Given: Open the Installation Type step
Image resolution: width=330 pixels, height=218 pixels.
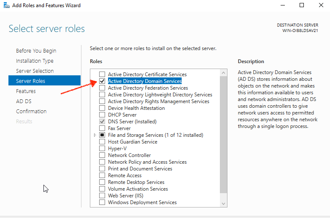Looking at the screenshot, I should [x=35, y=61].
